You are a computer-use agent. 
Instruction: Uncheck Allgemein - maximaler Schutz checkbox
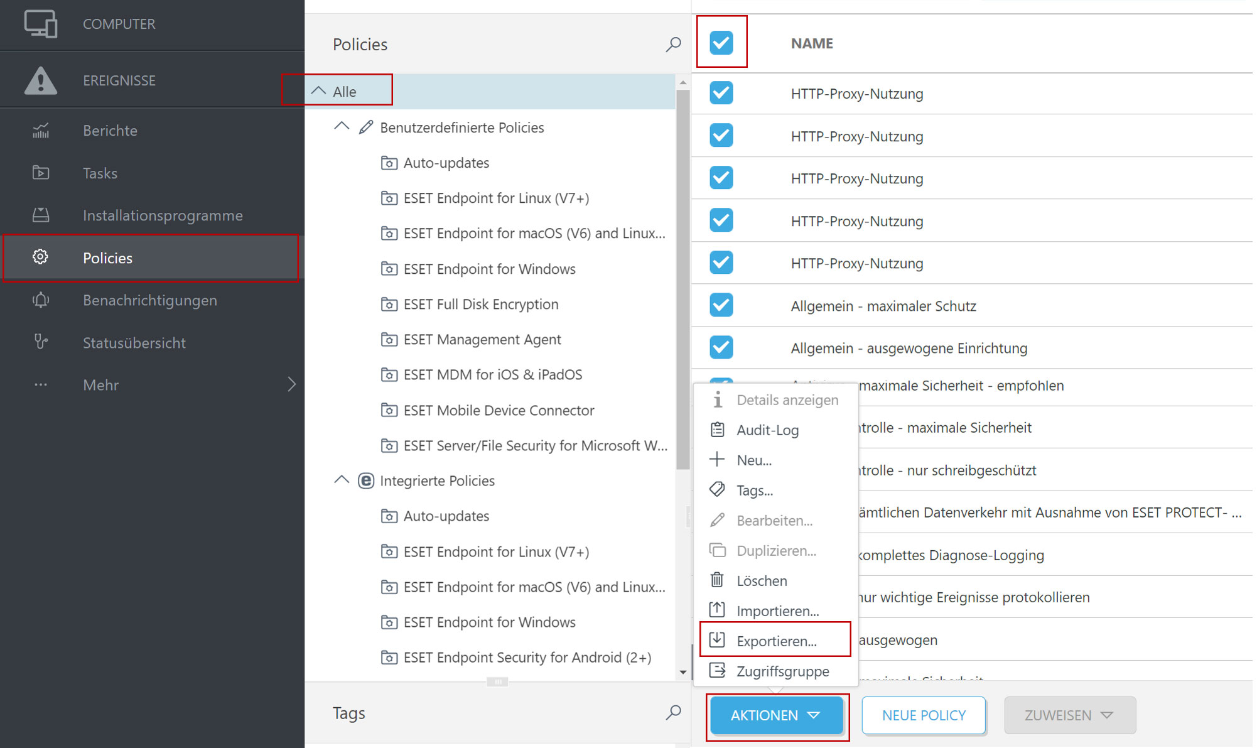[x=721, y=305]
